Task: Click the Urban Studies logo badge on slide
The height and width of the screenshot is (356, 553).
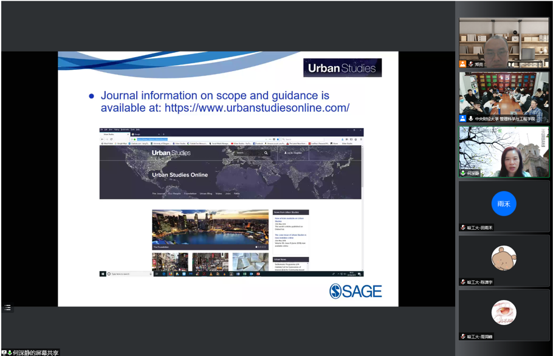Action: click(x=342, y=68)
